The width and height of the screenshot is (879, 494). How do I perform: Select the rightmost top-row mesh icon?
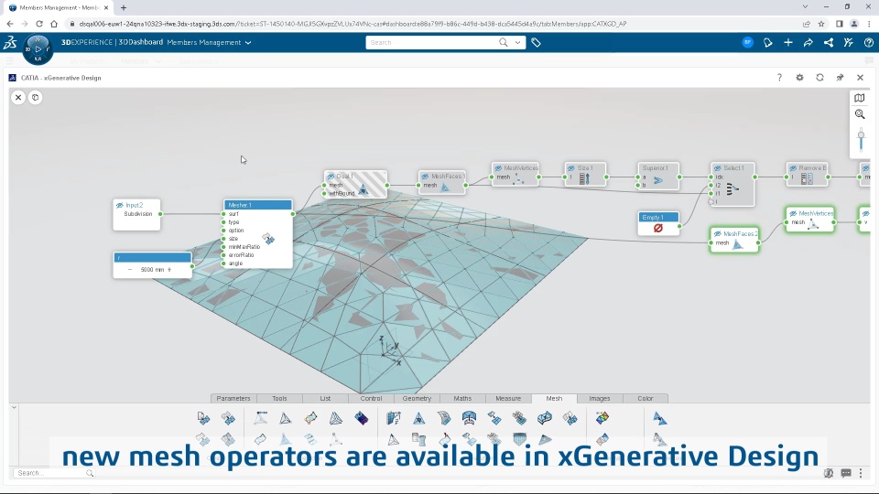pyautogui.click(x=660, y=418)
